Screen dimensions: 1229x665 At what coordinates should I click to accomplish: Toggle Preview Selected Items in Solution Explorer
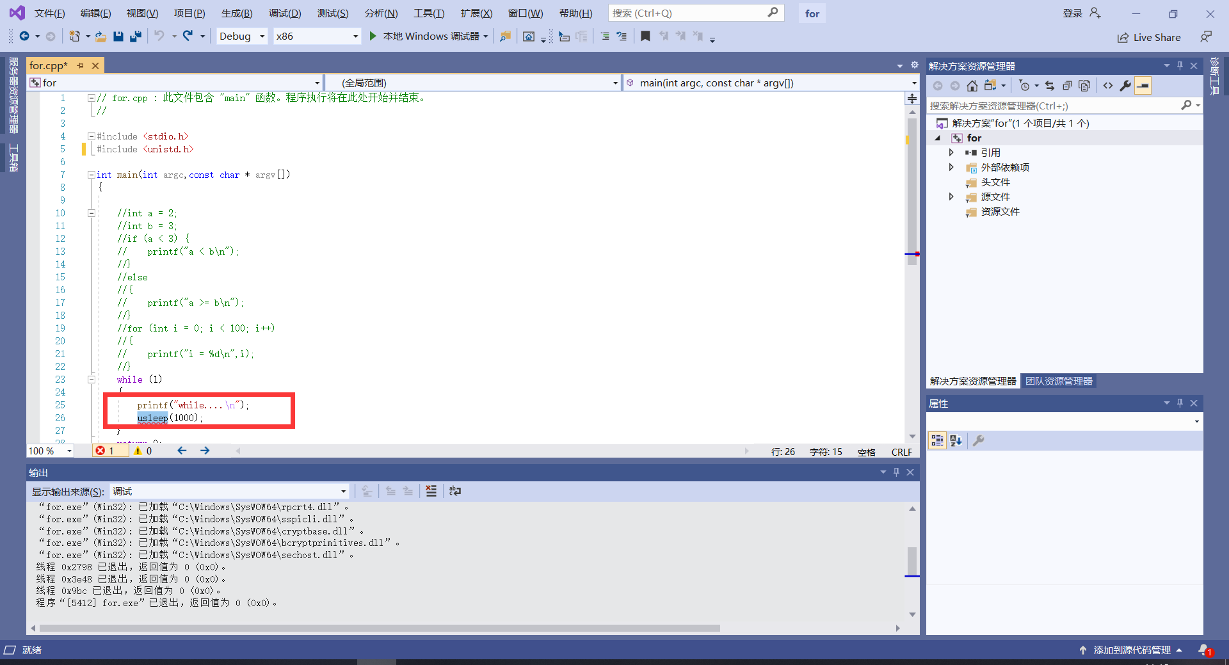point(1143,86)
